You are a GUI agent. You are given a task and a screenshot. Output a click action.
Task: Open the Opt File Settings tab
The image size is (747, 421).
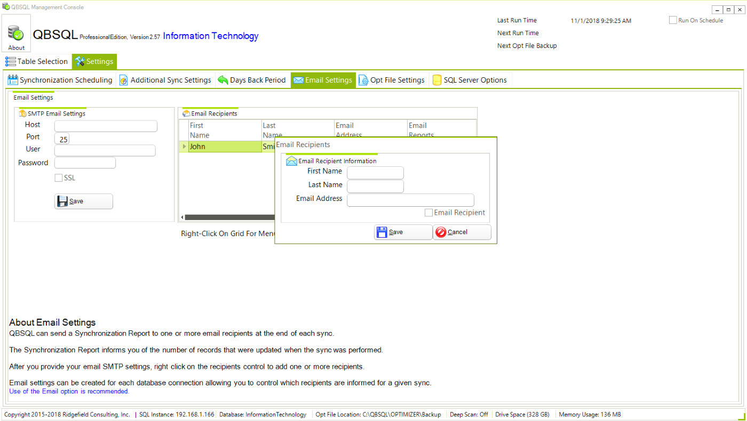coord(392,80)
